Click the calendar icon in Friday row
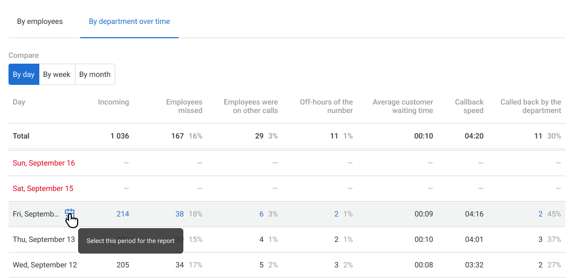Screen dimensions: 574x278 [x=69, y=214]
